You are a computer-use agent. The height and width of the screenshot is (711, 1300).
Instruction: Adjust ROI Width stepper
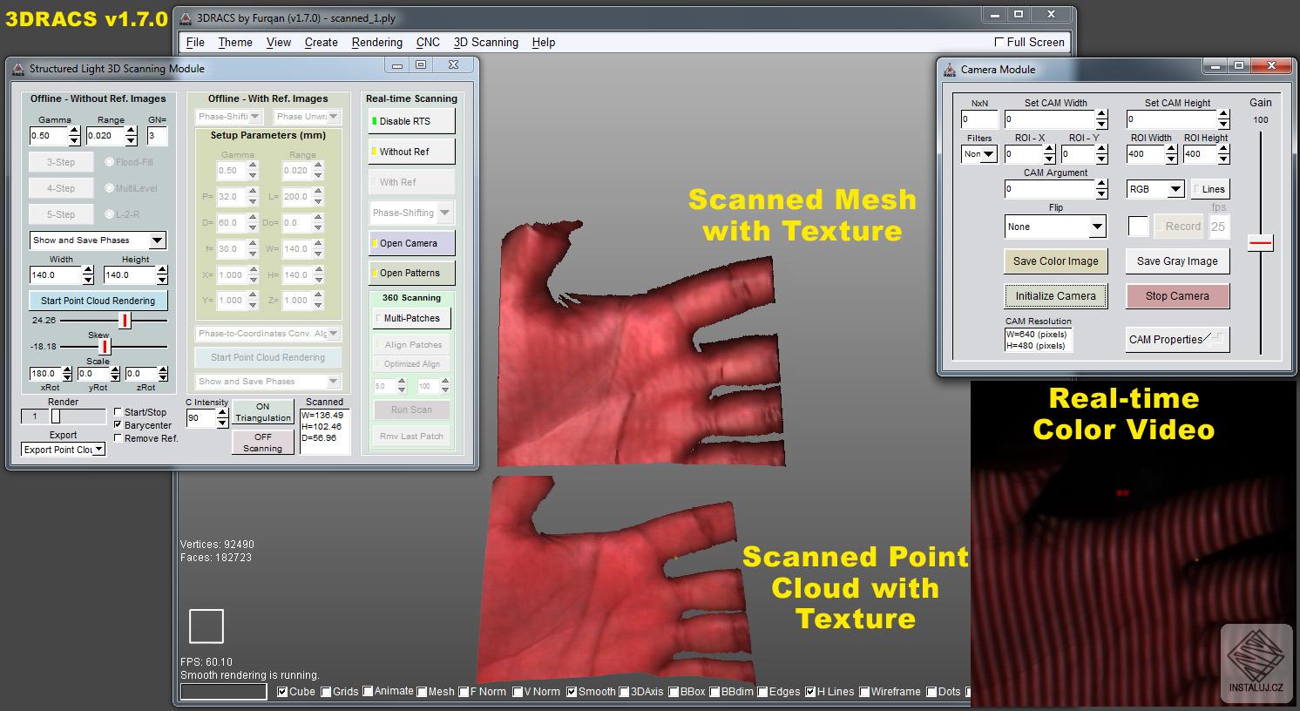[x=1171, y=154]
